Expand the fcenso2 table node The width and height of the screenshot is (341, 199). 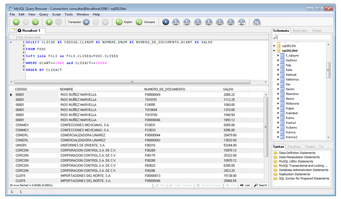278,137
